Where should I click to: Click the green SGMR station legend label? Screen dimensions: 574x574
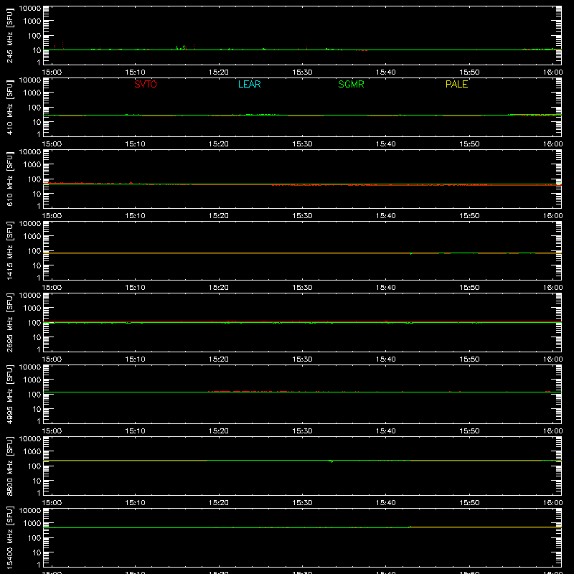[x=351, y=84]
